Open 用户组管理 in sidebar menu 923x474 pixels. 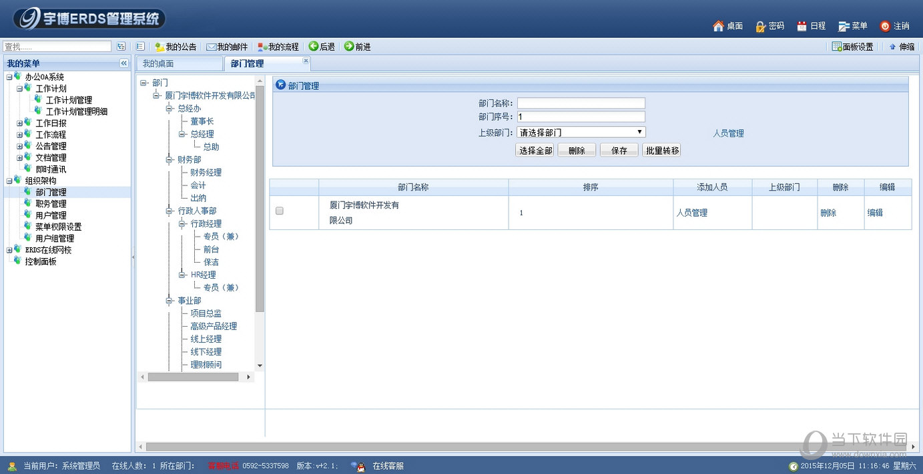tap(55, 238)
